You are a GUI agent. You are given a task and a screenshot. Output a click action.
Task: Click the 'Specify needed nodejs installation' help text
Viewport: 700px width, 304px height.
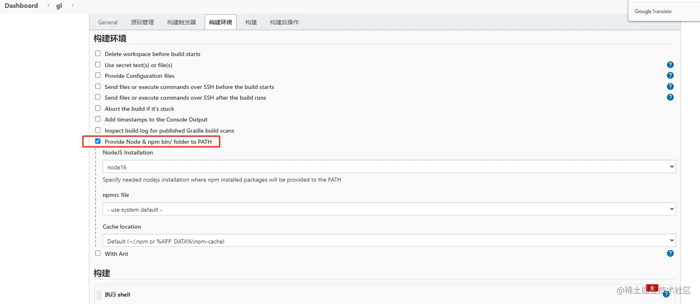[x=222, y=180]
